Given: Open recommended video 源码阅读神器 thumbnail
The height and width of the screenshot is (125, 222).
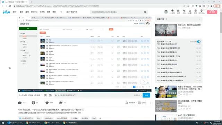Looking at the screenshot, I should [166, 106].
